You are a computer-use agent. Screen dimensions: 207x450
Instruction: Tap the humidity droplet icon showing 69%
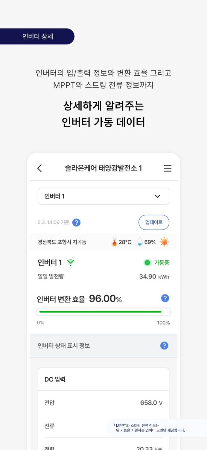tap(139, 241)
